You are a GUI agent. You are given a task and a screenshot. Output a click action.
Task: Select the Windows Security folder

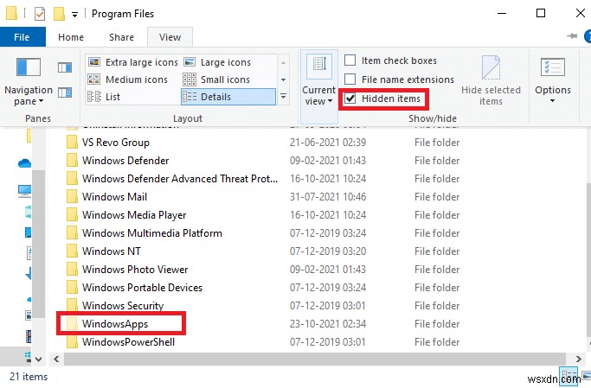[x=123, y=305]
